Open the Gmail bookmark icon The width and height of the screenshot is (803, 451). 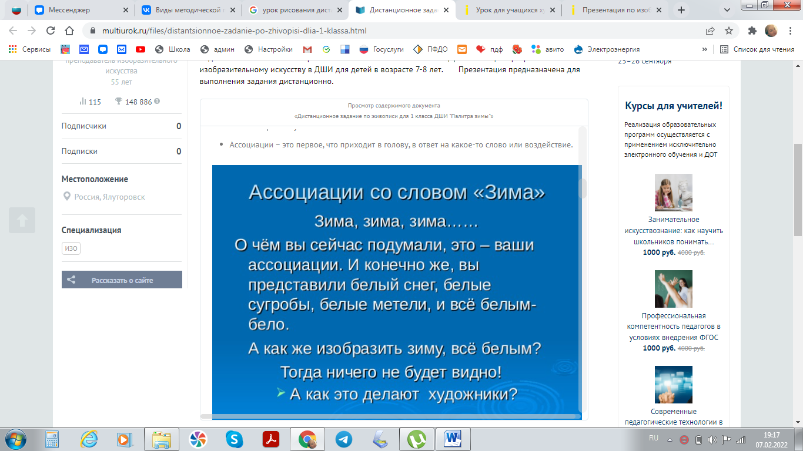point(307,49)
